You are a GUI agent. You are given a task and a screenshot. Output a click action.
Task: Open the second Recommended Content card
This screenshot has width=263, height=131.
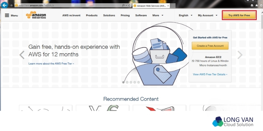103,108
